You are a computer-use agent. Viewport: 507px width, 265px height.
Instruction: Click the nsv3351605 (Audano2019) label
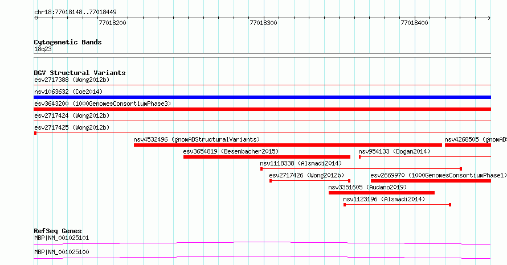coord(367,187)
